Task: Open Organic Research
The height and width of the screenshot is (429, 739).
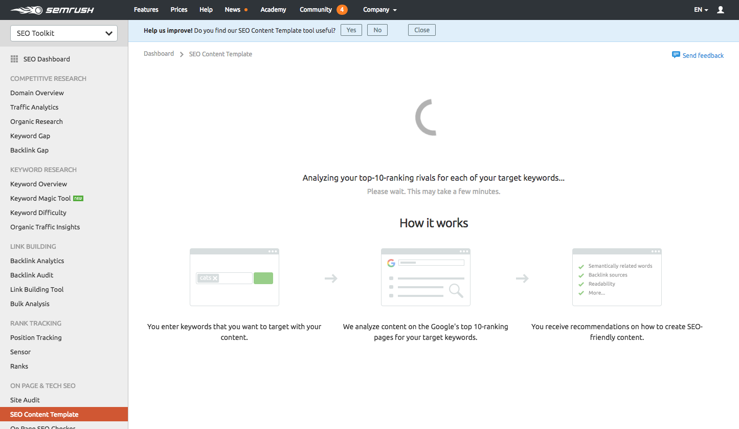Action: coord(36,121)
